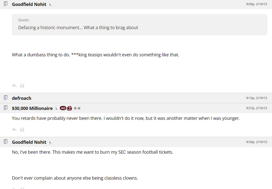Click the quoted "Defacing a historic monument" box
Viewport: 272px width, 189px height.
tap(139, 25)
